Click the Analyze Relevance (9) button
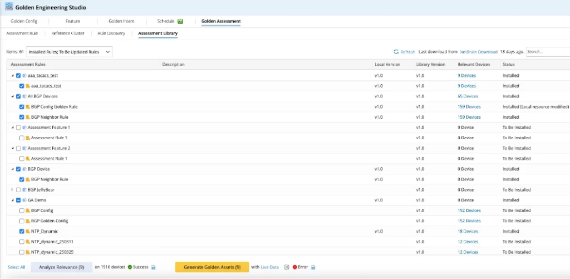570x279 pixels. click(61, 267)
